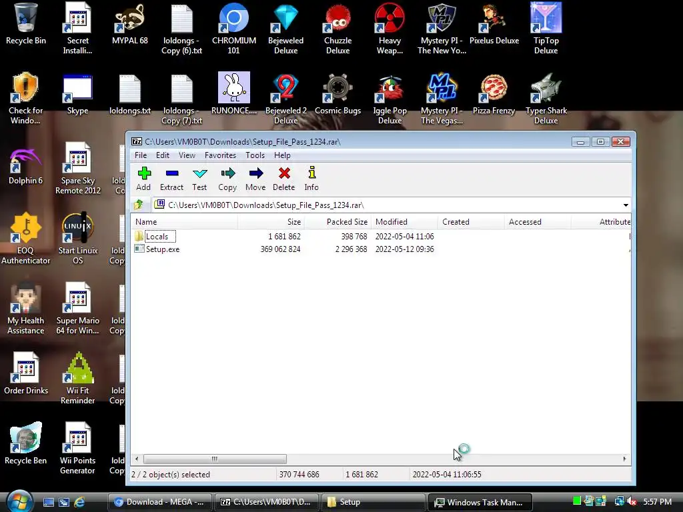The image size is (683, 512).
Task: Click the muted volume tray icon
Action: coord(632,502)
